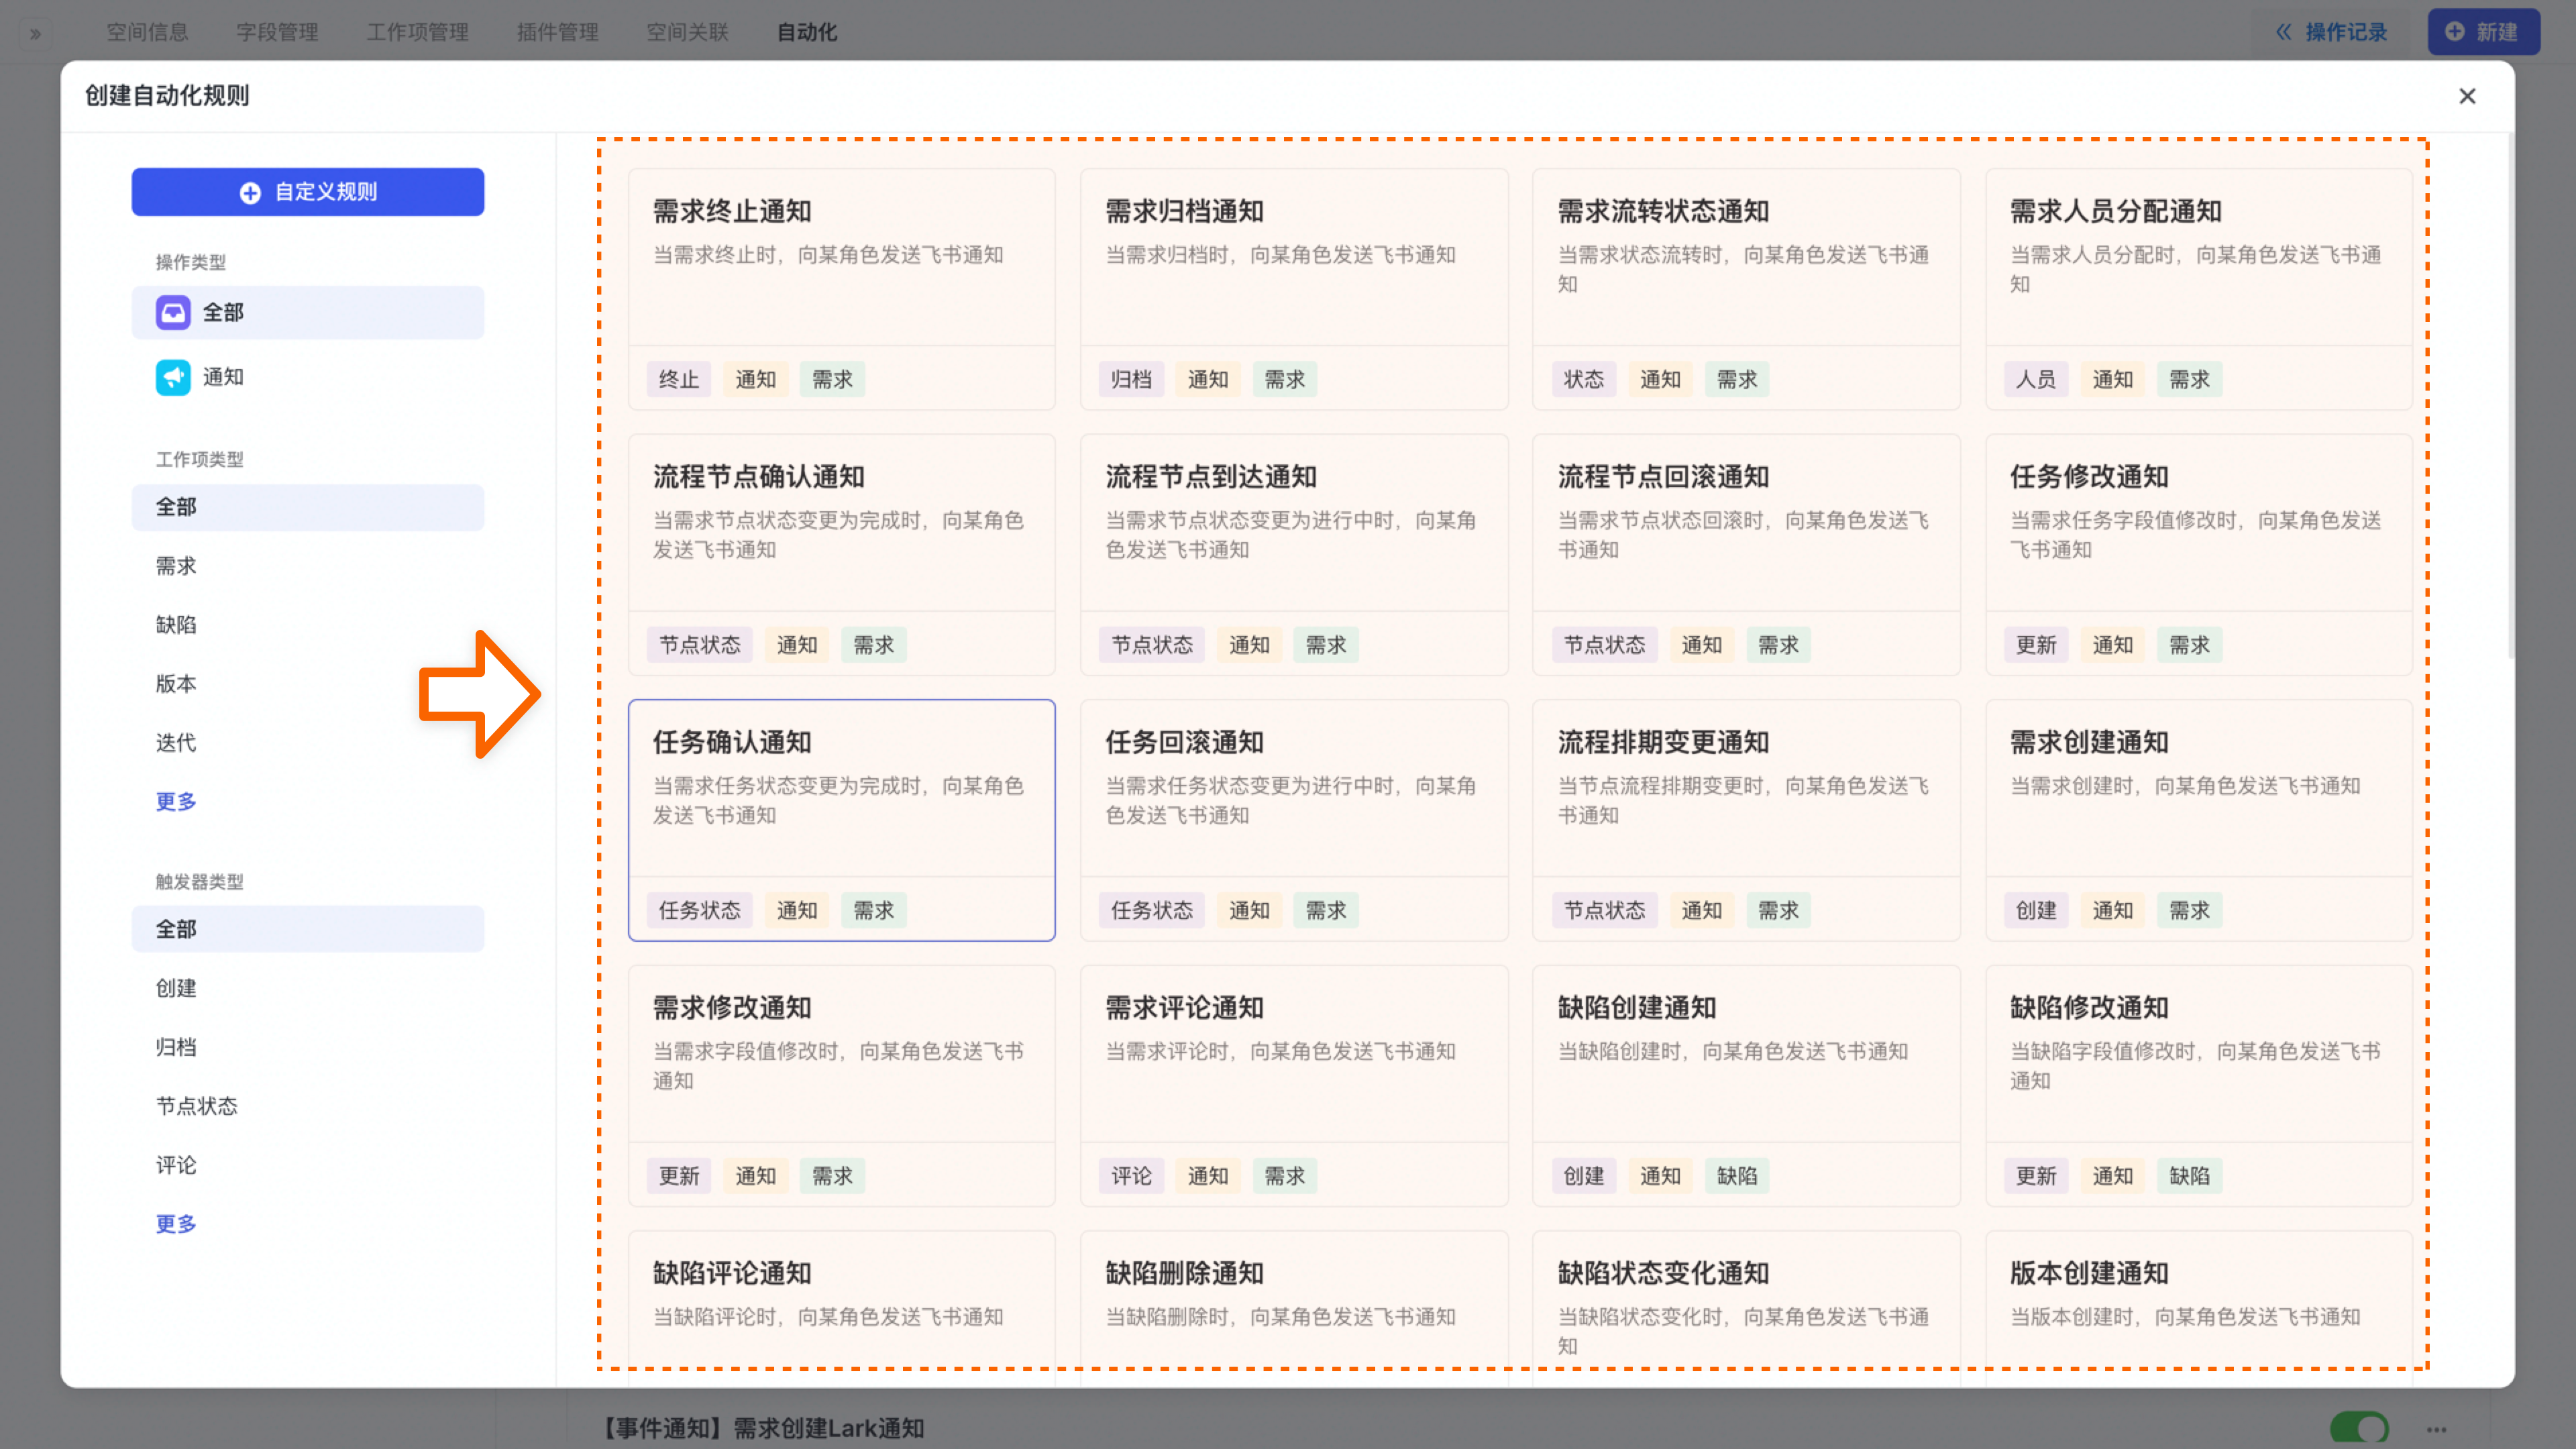
Task: Click the 创建 tag on 需求创建通知
Action: point(2036,910)
